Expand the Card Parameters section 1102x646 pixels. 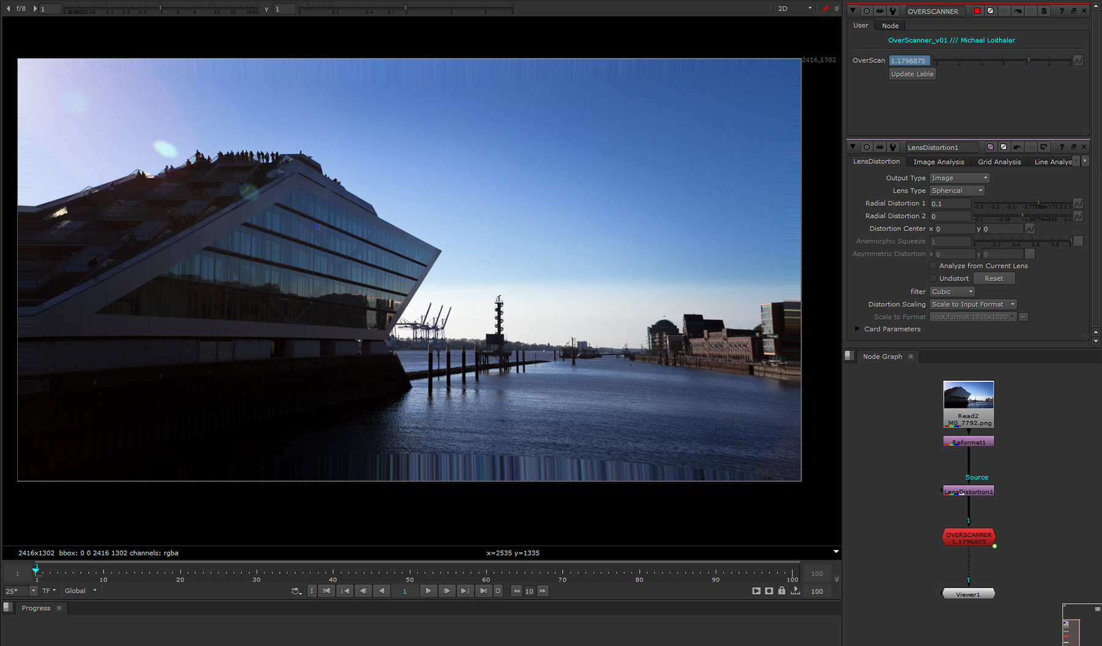857,329
